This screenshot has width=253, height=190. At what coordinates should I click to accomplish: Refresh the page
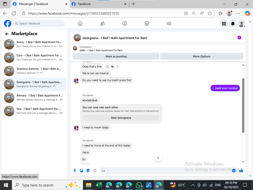14,13
